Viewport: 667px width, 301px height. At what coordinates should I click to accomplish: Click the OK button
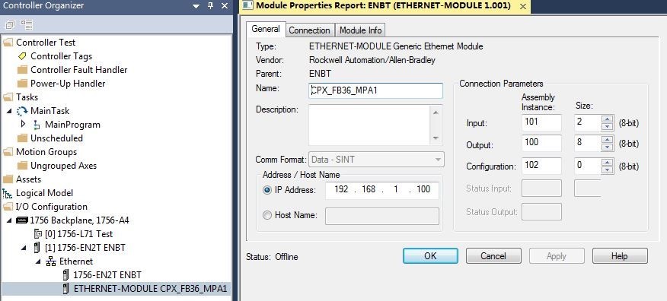[430, 256]
